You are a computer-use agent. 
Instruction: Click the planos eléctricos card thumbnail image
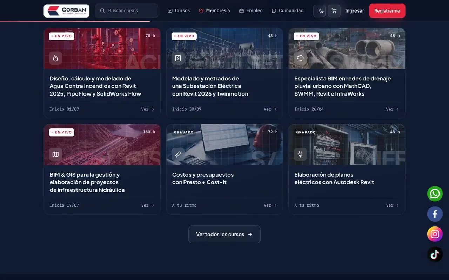[x=347, y=145]
